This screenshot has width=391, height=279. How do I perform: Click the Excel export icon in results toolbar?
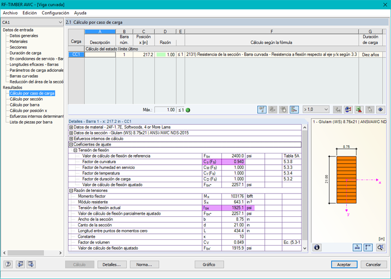(x=360, y=110)
